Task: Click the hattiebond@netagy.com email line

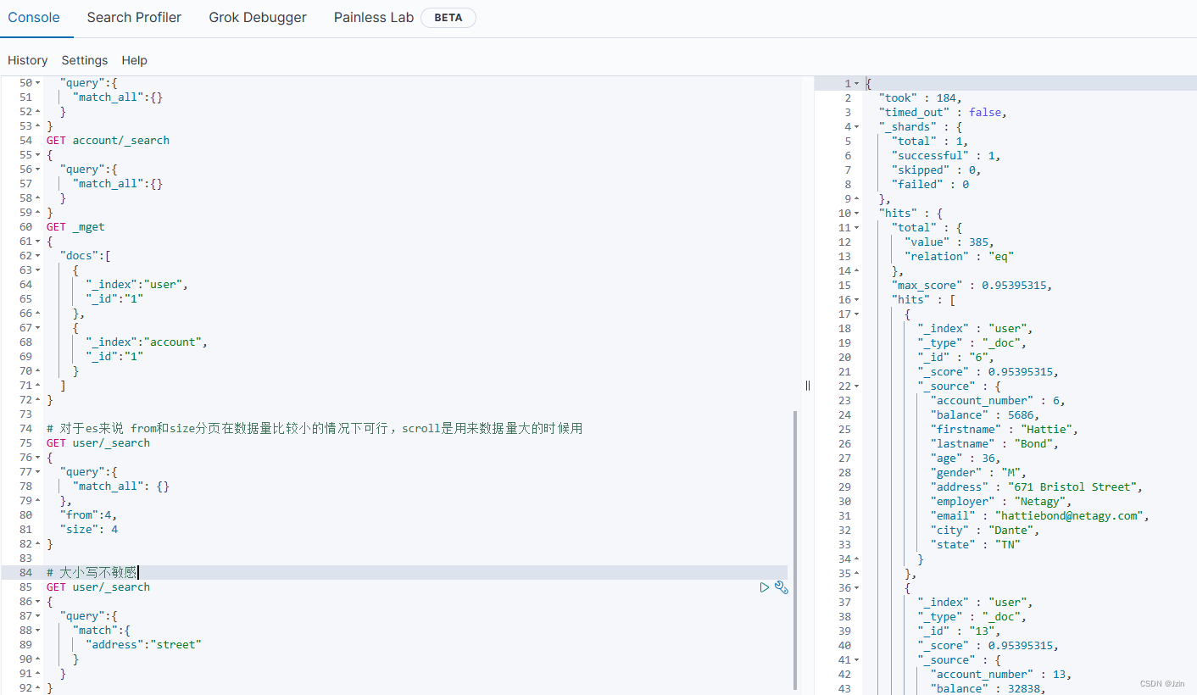Action: [x=1040, y=516]
